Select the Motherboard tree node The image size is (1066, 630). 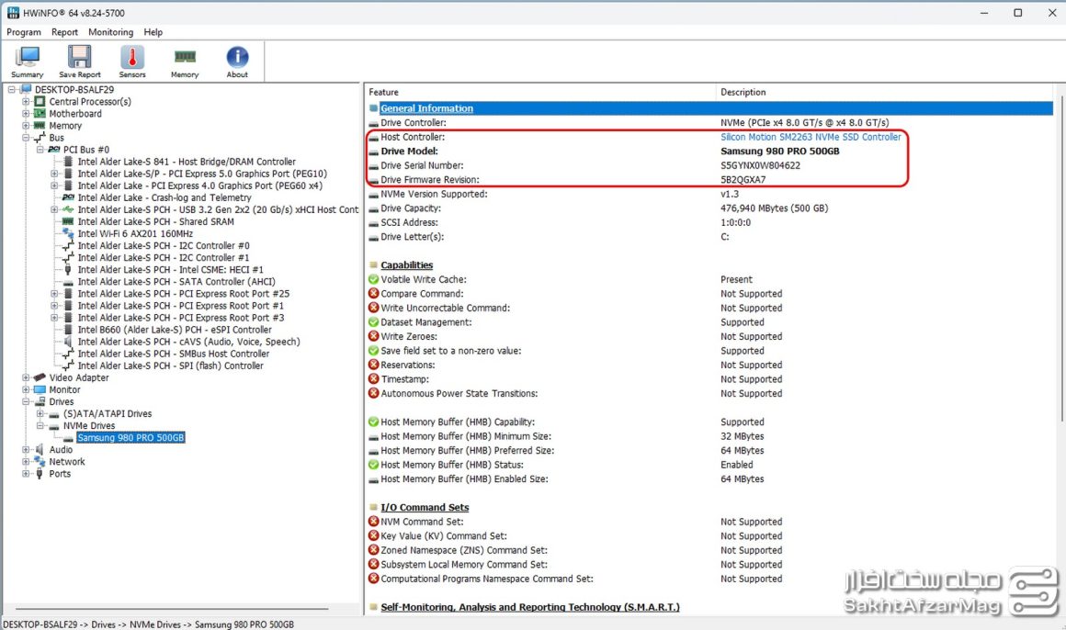click(x=75, y=114)
